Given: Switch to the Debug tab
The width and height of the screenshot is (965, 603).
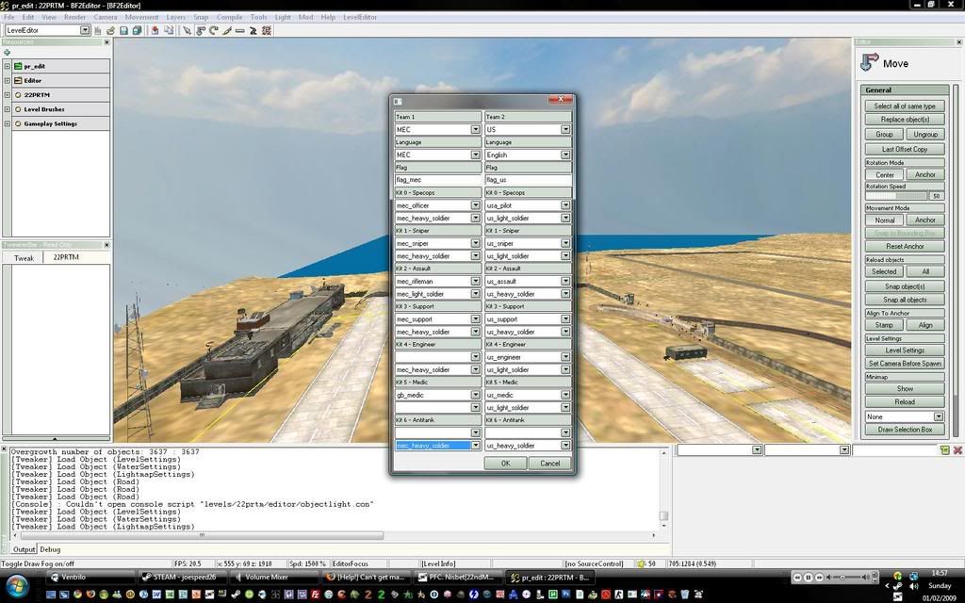Looking at the screenshot, I should (50, 548).
